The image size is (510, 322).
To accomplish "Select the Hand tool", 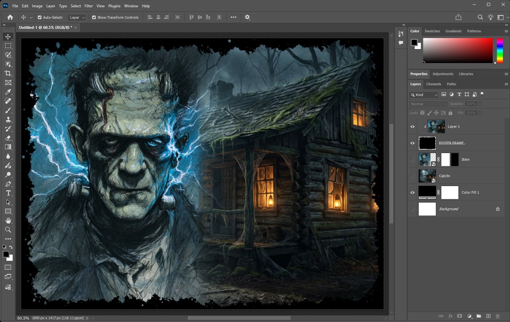I will click(x=8, y=221).
